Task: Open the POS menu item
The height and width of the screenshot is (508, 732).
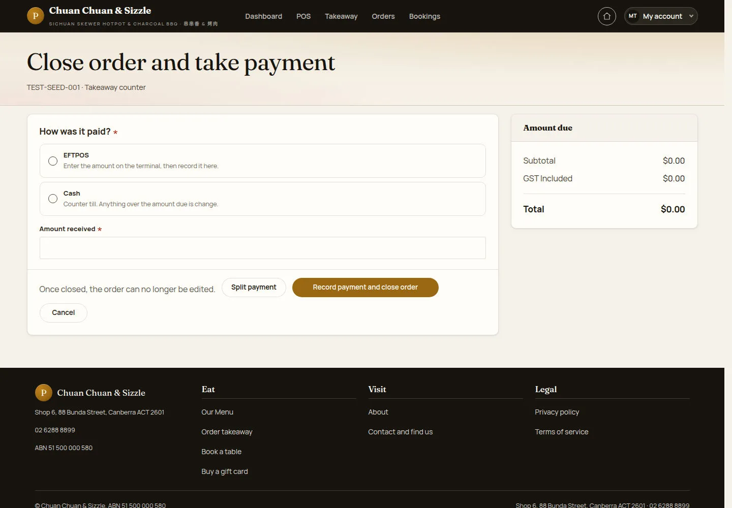Action: coord(303,16)
